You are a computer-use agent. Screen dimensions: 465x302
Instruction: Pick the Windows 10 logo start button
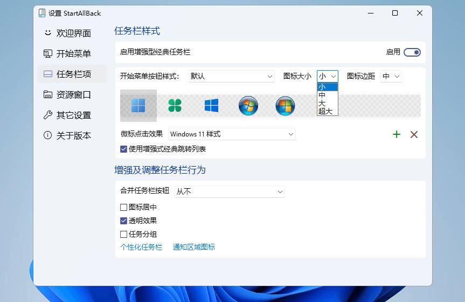point(211,106)
